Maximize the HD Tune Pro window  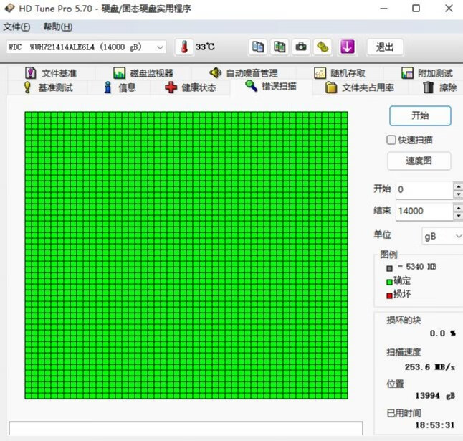416,9
